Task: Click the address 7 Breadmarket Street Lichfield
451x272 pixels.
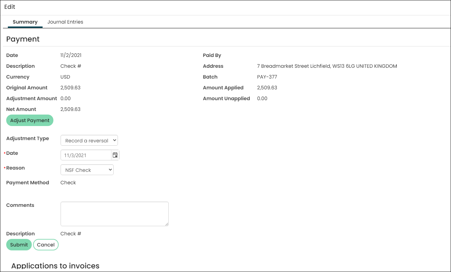Action: [x=327, y=66]
